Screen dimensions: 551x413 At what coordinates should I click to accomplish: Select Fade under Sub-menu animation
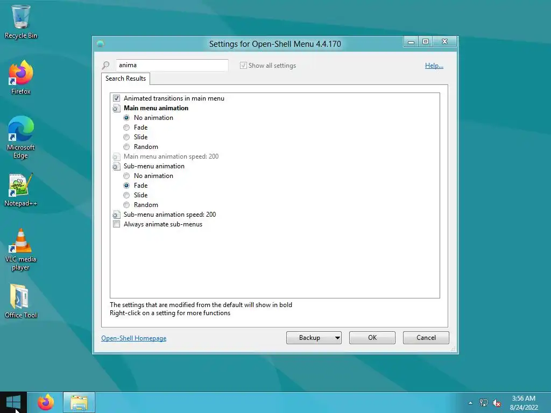[x=126, y=186]
